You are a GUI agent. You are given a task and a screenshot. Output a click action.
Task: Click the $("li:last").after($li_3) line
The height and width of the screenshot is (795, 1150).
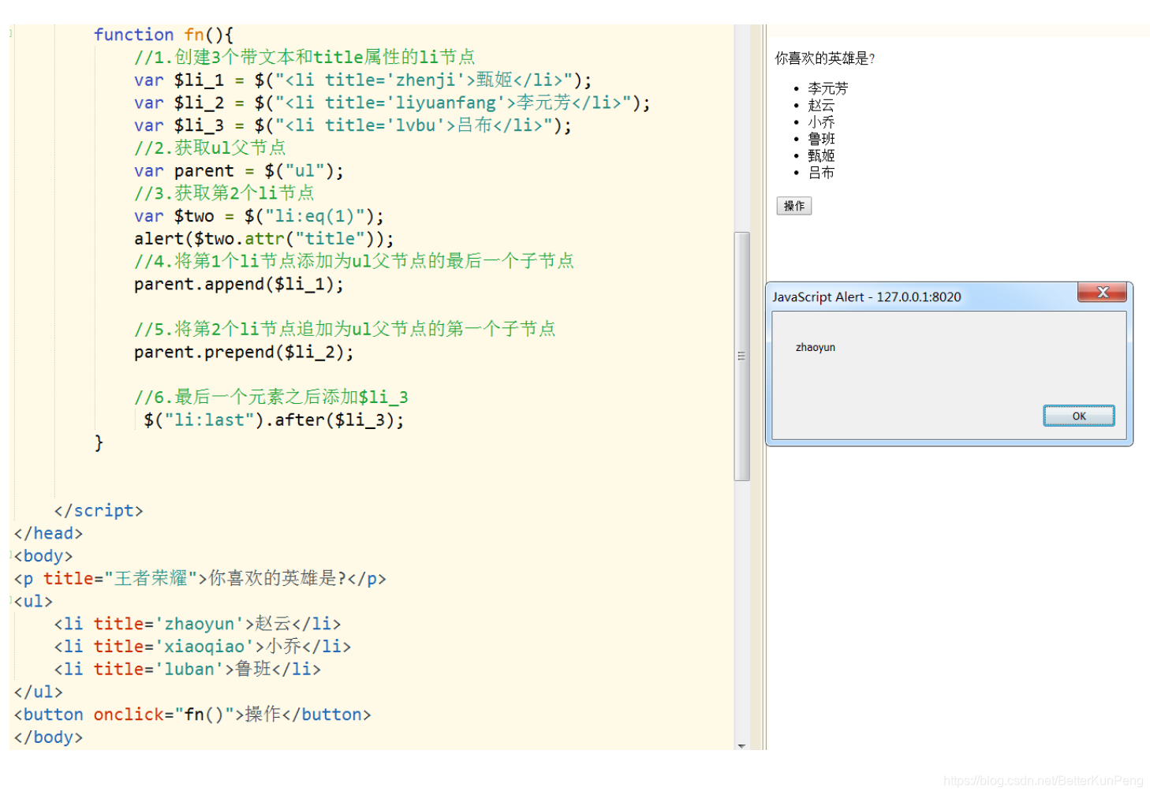274,420
